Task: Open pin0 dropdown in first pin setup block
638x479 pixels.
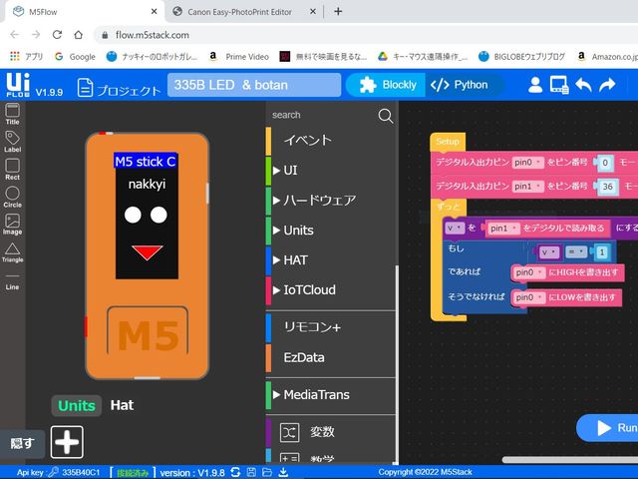Action: [x=528, y=163]
